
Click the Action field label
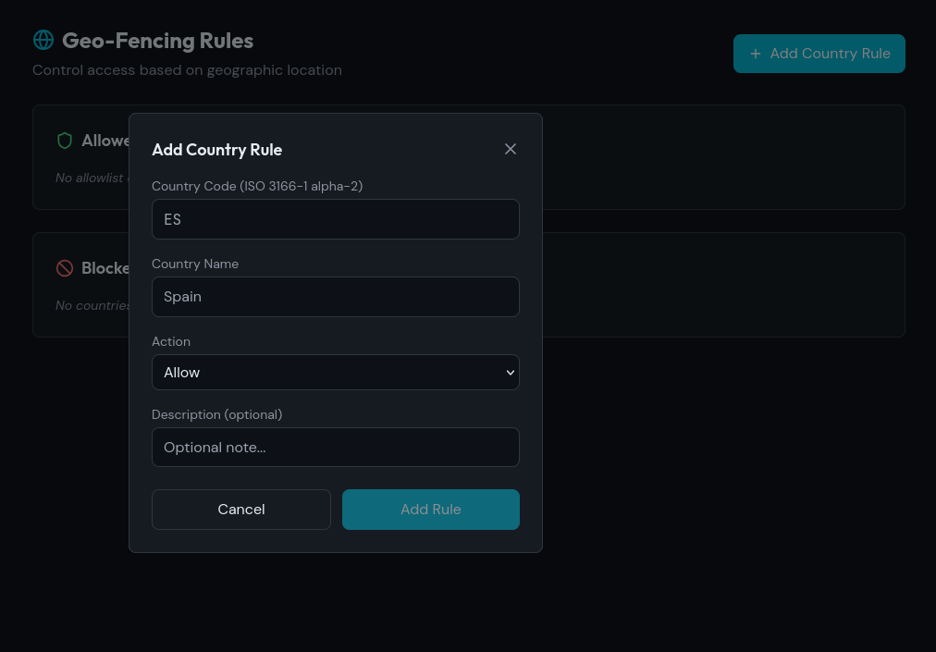click(171, 341)
